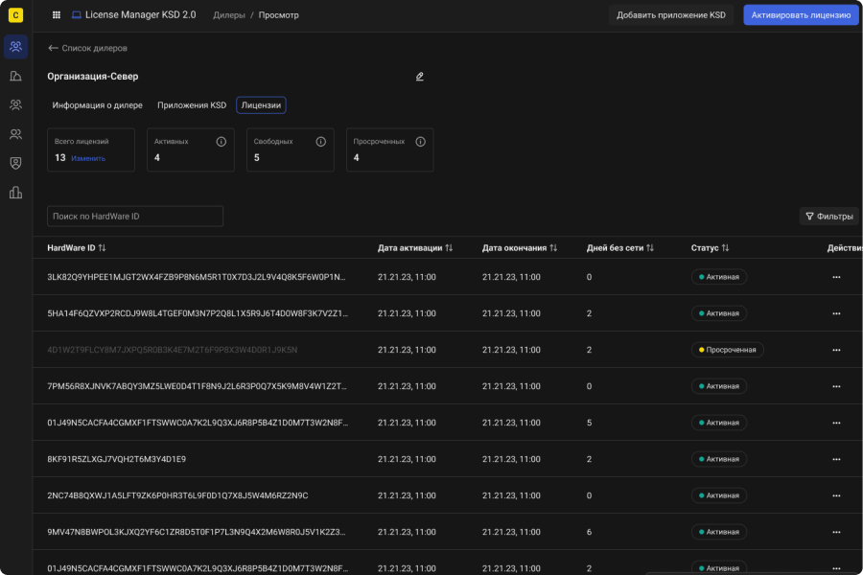Open the arch-shaped building icon in sidebar
The image size is (863, 575).
[x=16, y=76]
